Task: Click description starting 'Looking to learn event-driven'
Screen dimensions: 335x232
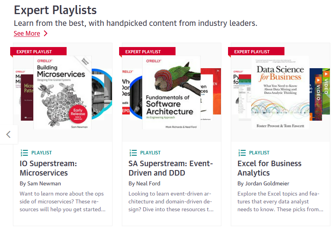Action: 171,201
